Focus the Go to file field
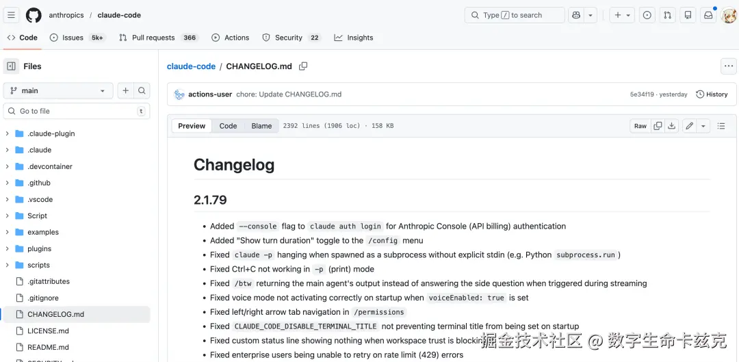Image resolution: width=739 pixels, height=362 pixels. (x=77, y=112)
